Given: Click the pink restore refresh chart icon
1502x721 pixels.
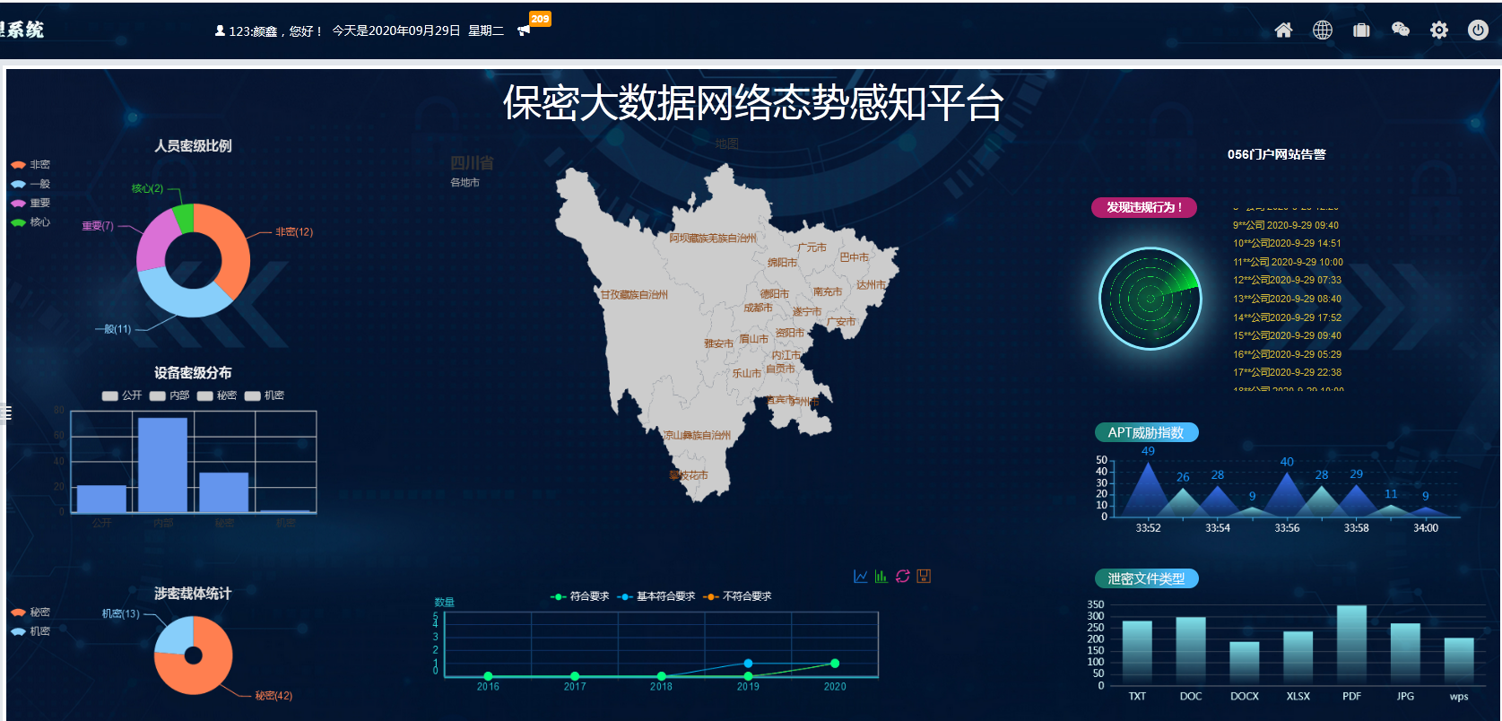Looking at the screenshot, I should click(903, 577).
